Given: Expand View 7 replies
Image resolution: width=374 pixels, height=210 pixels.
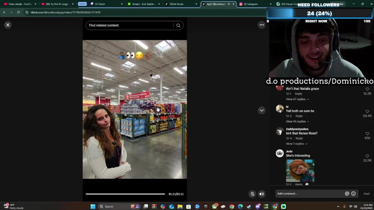Looking at the screenshot, I should 297,144.
